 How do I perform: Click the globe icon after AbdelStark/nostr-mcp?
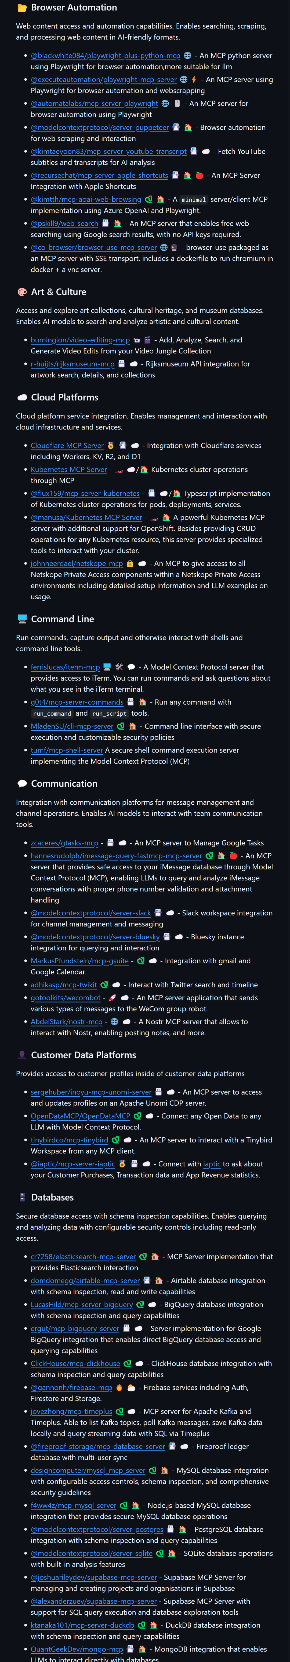[114, 1021]
